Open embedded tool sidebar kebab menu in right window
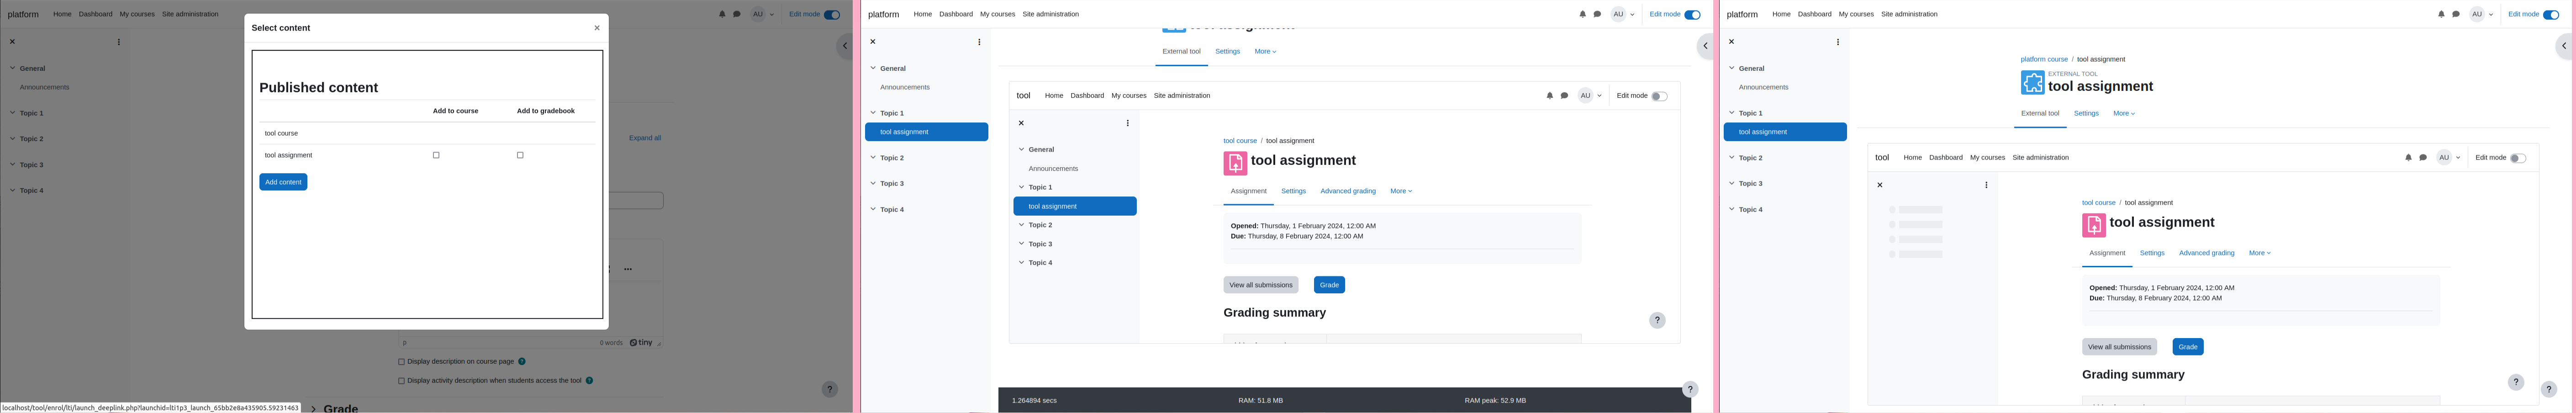The width and height of the screenshot is (2576, 413). 1986,185
